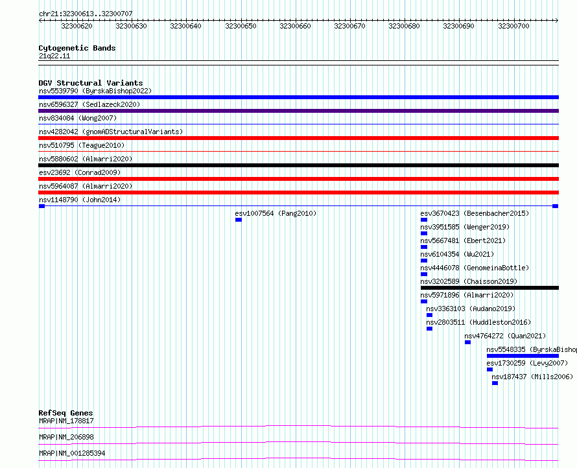Open esv1730259 (Levy2007) label
The image size is (577, 468).
pyautogui.click(x=527, y=363)
